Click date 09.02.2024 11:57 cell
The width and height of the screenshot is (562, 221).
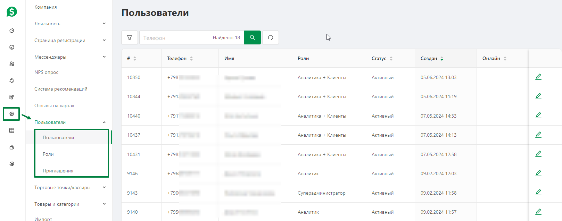pos(438,212)
